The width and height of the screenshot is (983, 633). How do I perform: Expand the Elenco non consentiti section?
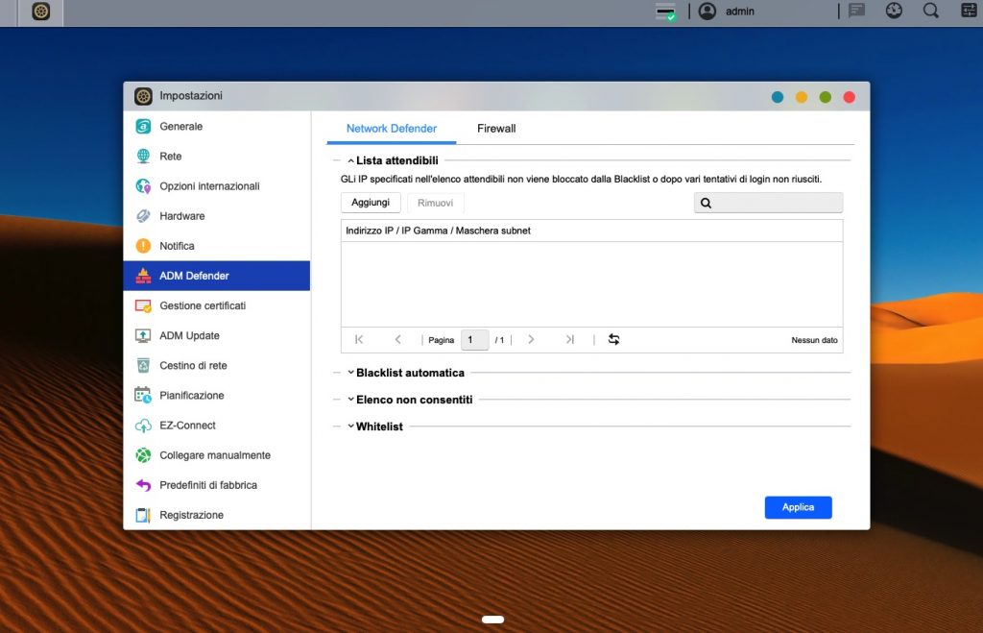[414, 400]
